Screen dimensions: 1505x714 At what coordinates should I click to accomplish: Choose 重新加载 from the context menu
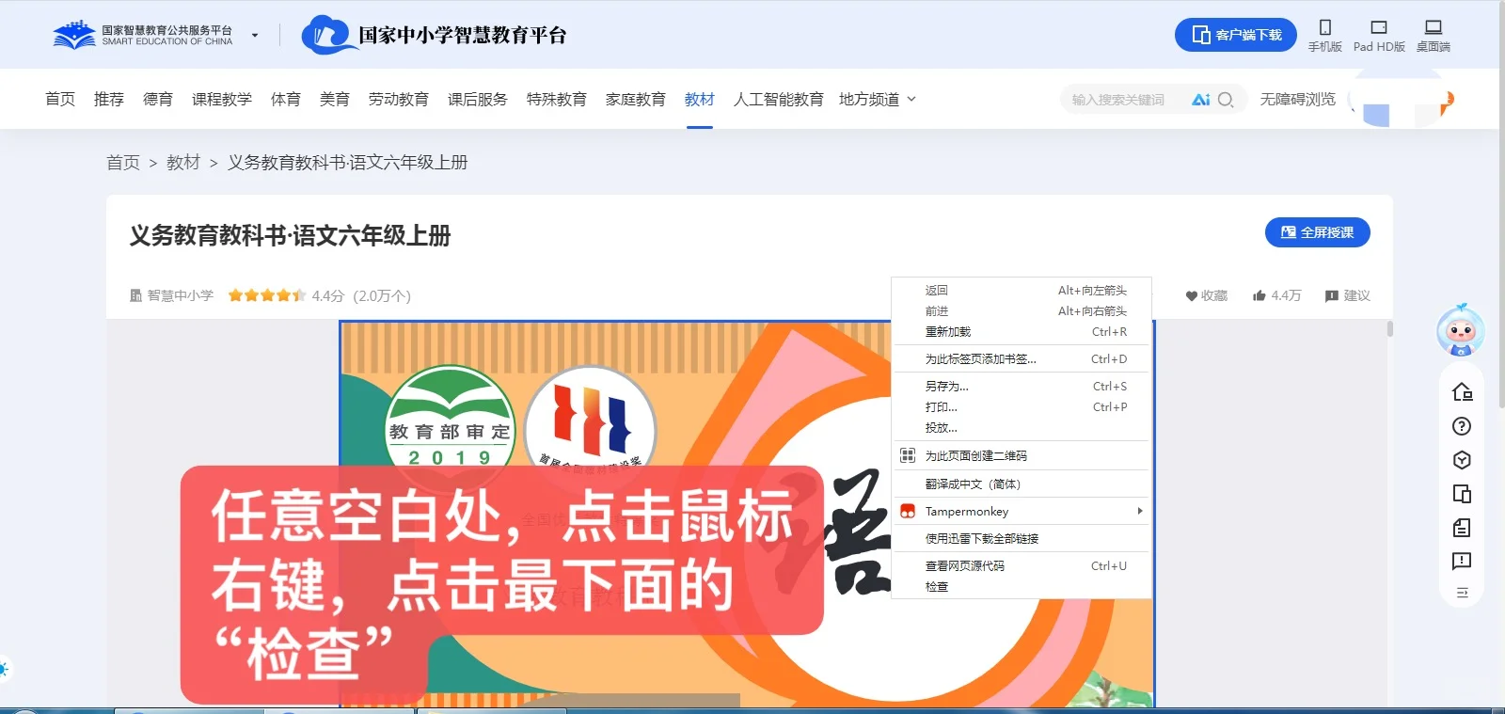1022,332
